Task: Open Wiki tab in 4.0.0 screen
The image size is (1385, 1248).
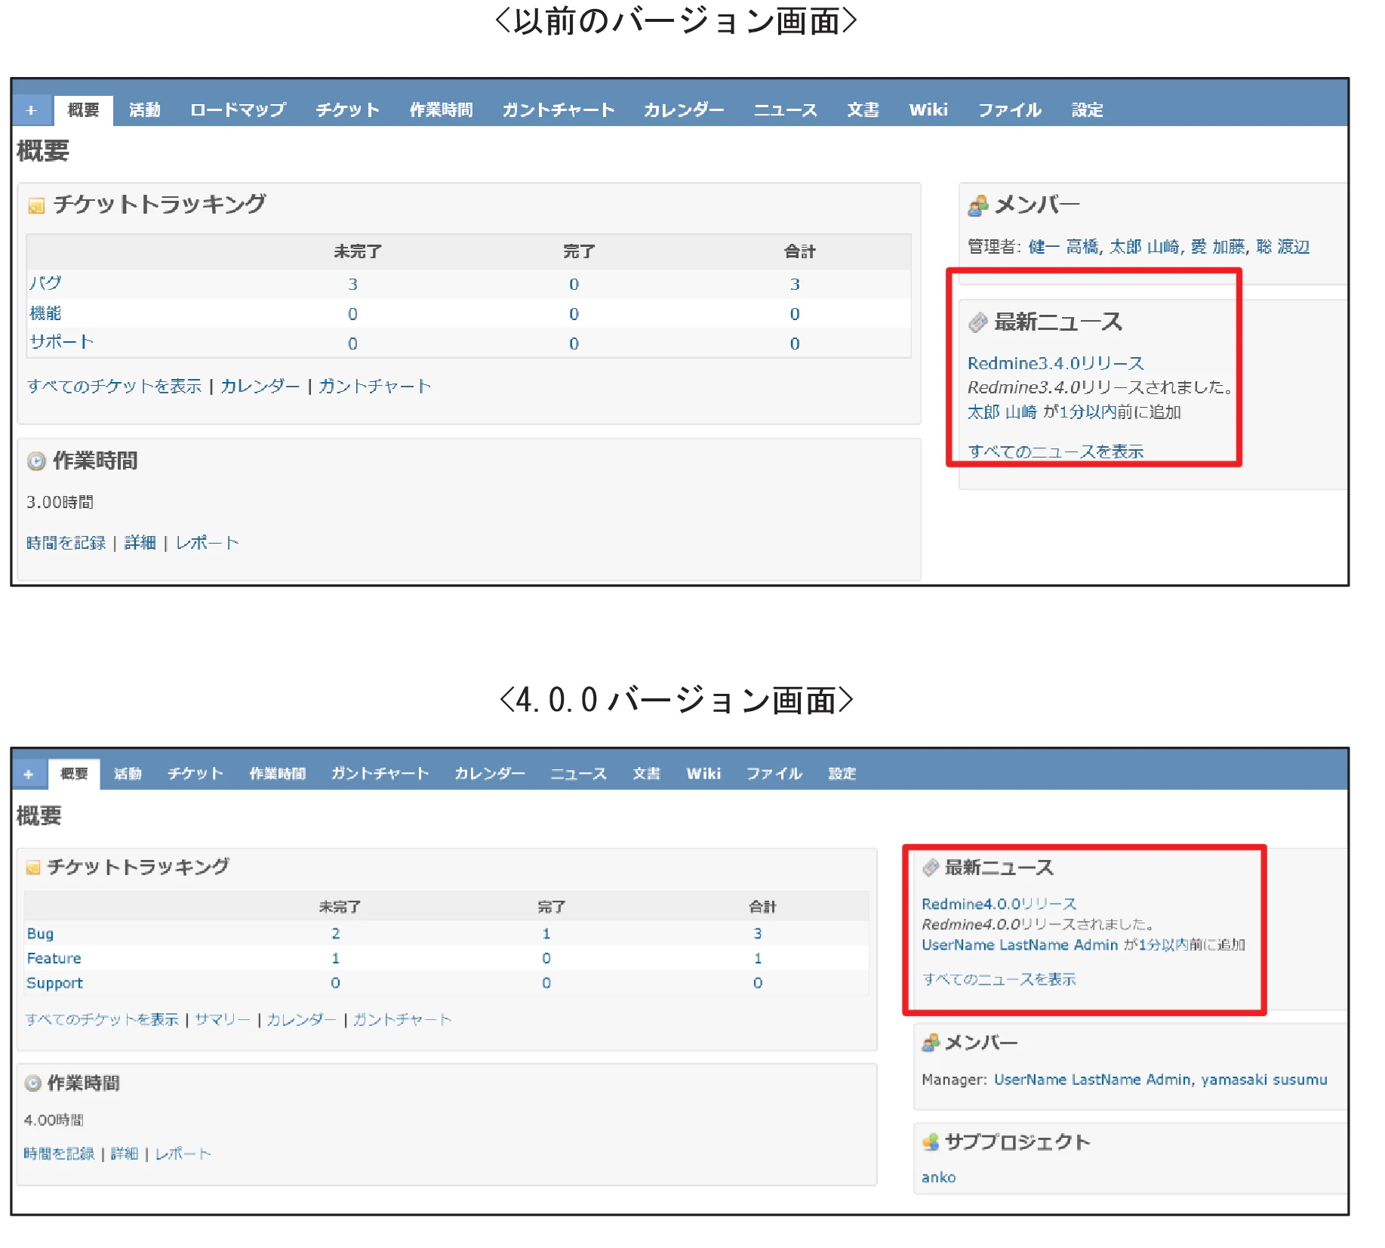Action: pos(703,774)
